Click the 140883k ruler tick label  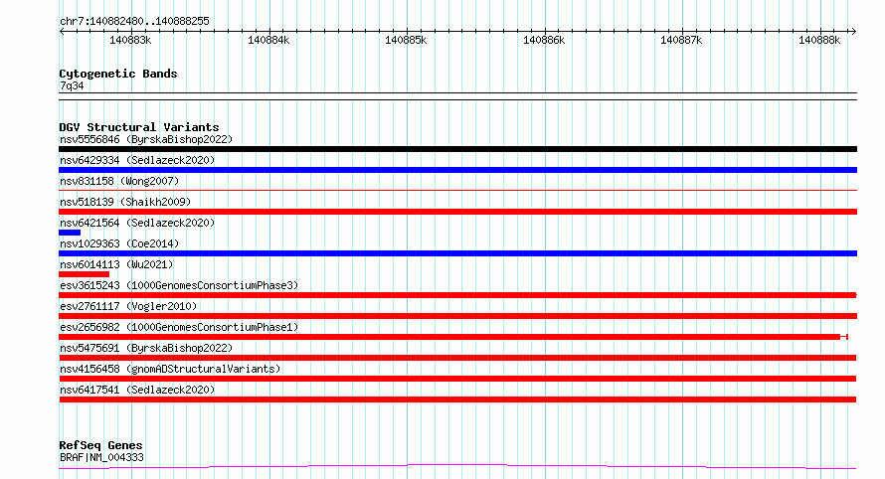[x=130, y=40]
